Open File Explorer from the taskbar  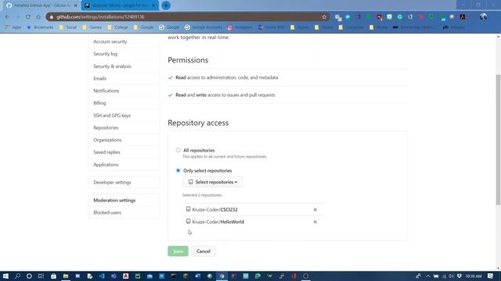[66, 276]
